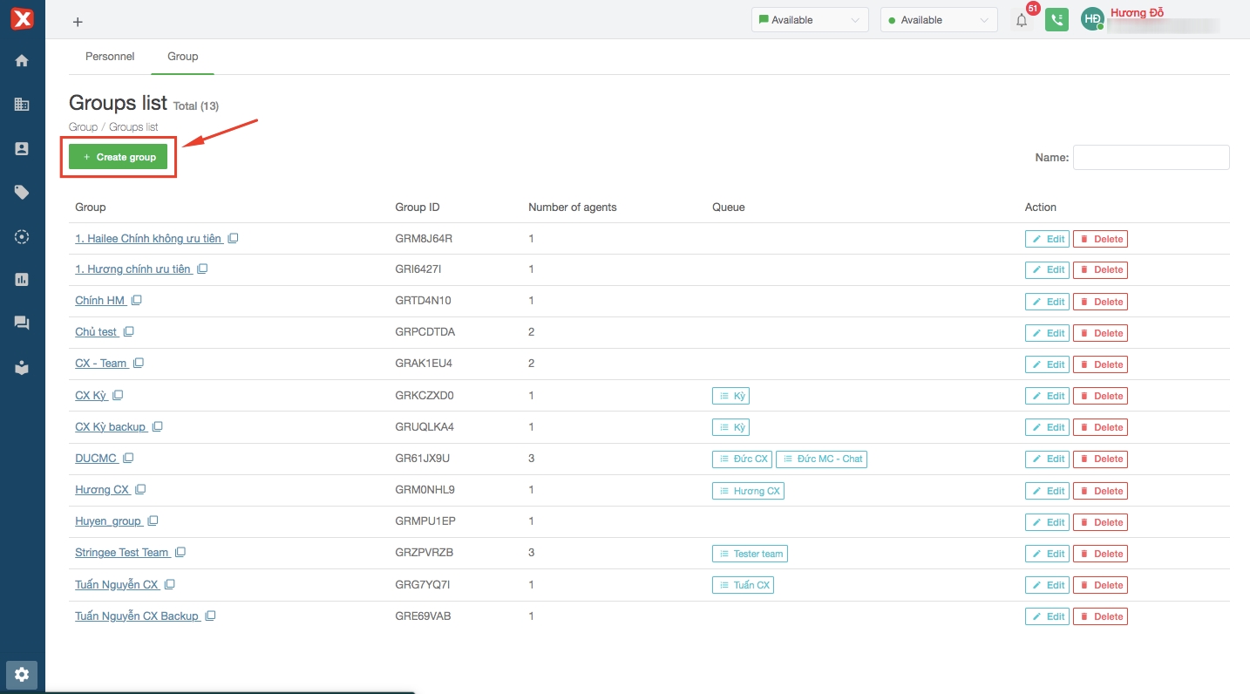This screenshot has width=1250, height=694.
Task: Click the green phone call icon
Action: 1056,20
